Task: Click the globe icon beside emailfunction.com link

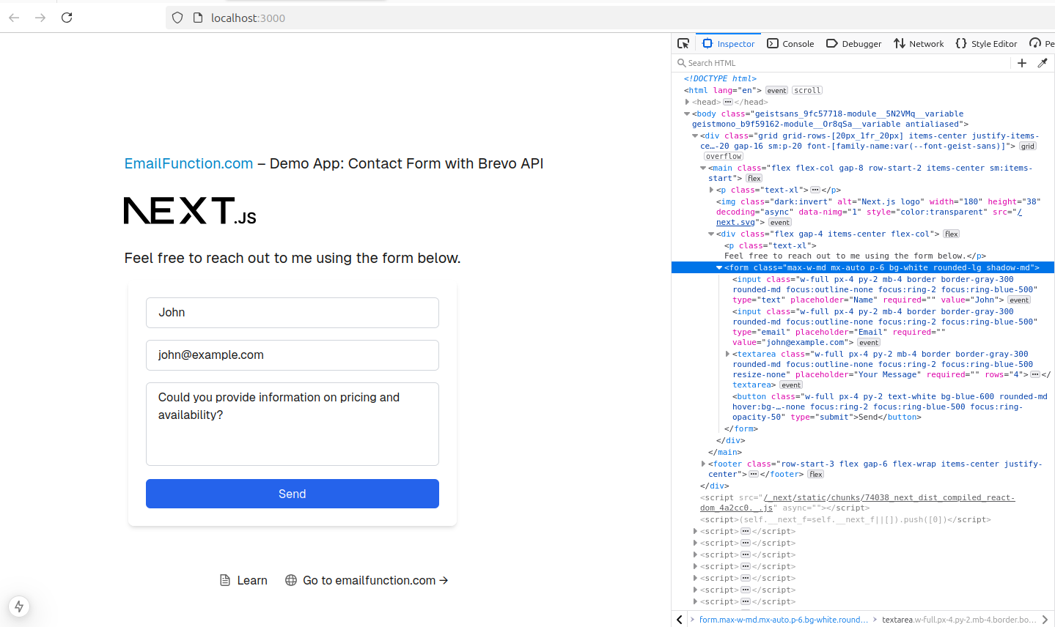Action: click(291, 580)
